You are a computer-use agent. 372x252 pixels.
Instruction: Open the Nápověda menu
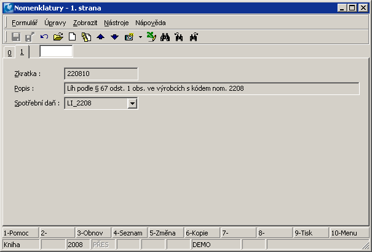click(x=151, y=23)
